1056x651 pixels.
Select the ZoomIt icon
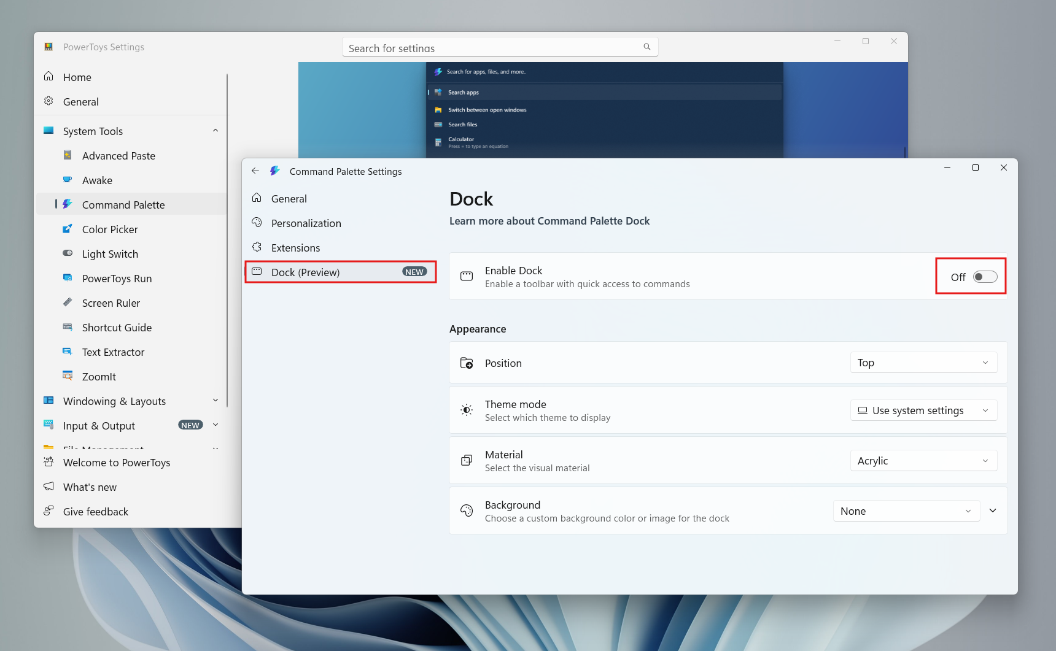[x=68, y=376]
